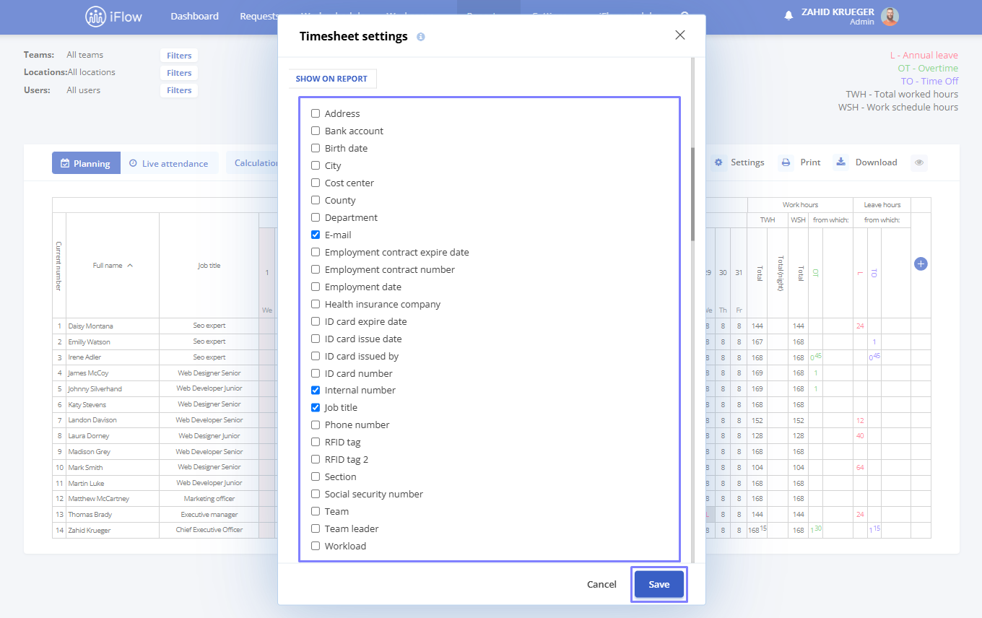Click the dialog's vertical scrollbar
The width and height of the screenshot is (982, 618).
[x=693, y=193]
